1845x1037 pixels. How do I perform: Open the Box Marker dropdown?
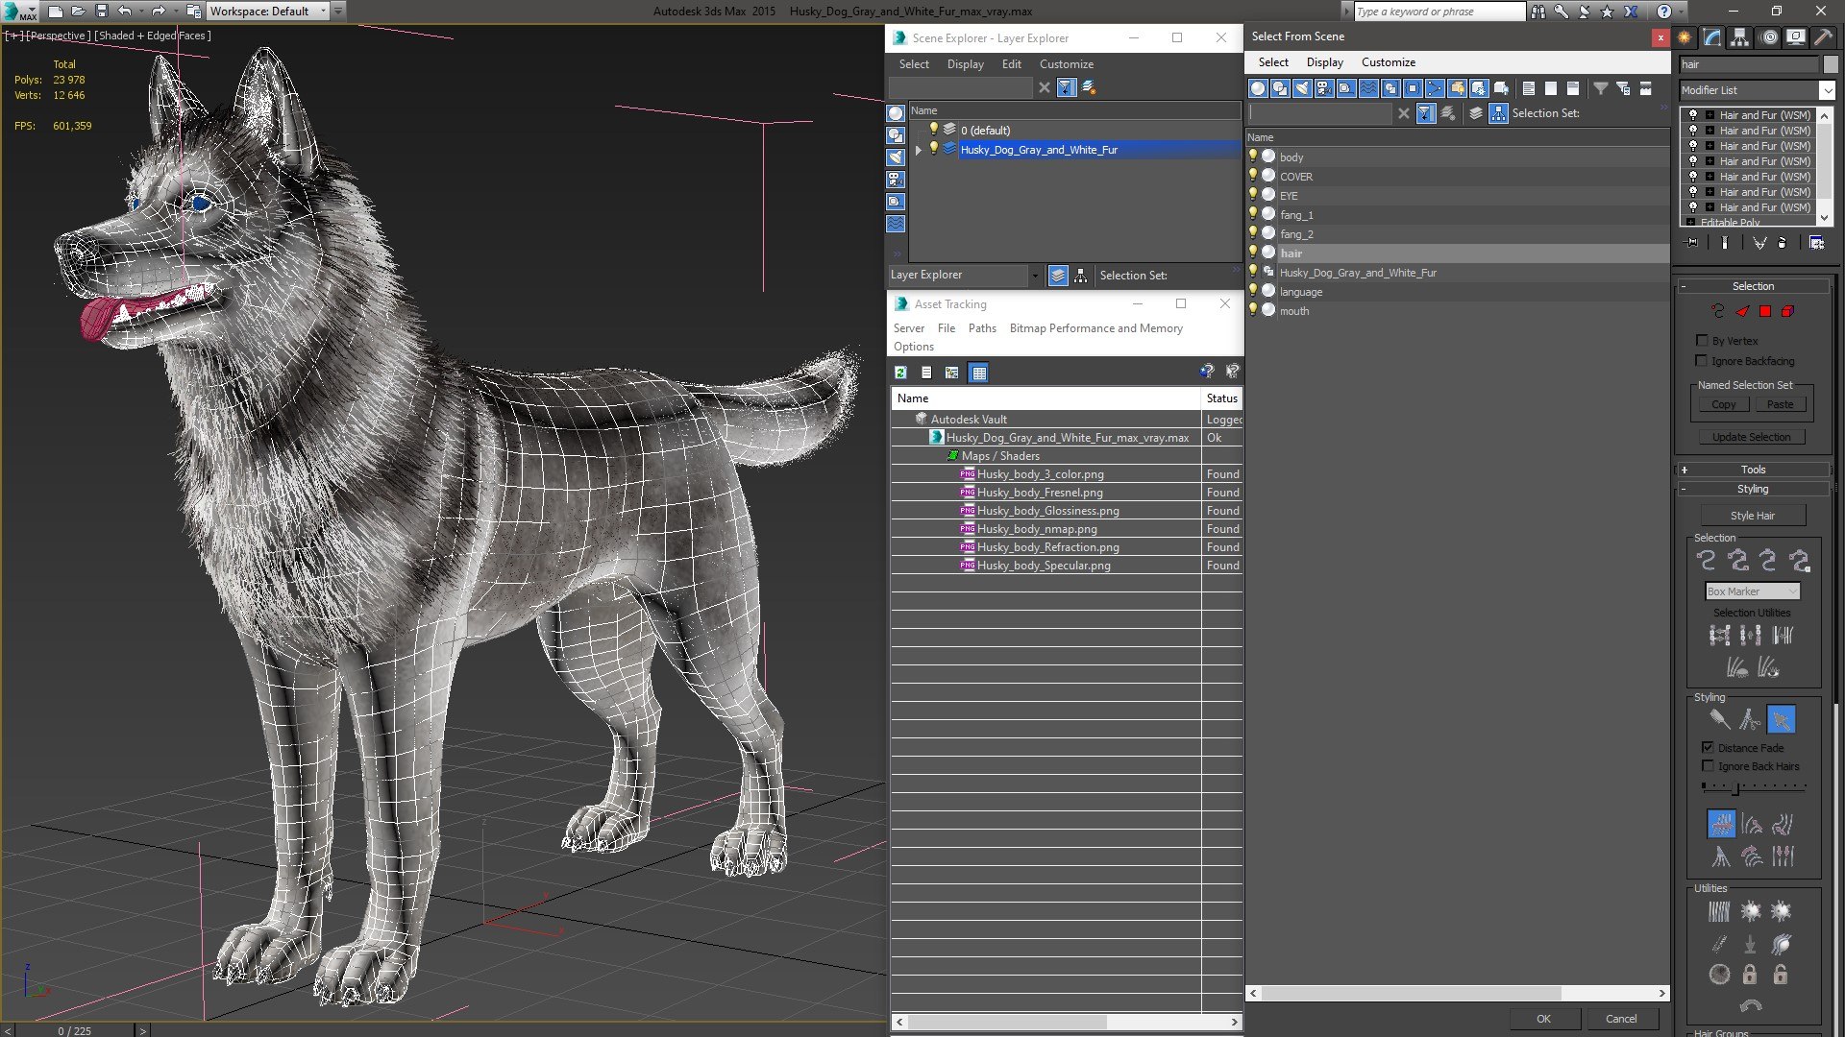(1752, 591)
